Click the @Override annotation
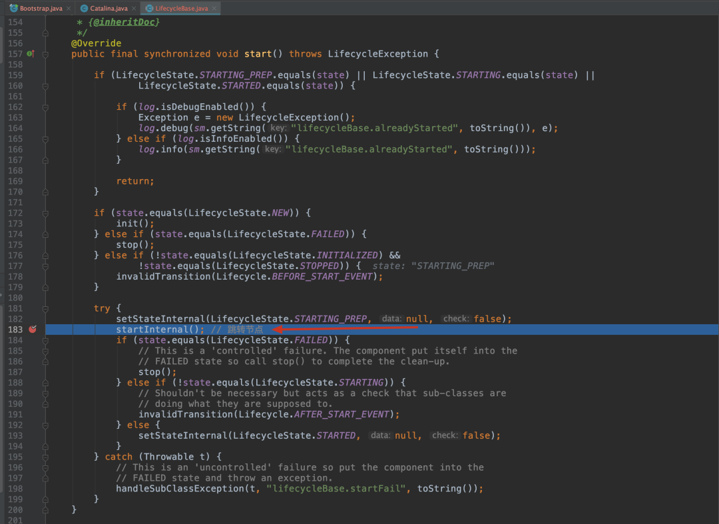This screenshot has width=719, height=524. point(97,43)
